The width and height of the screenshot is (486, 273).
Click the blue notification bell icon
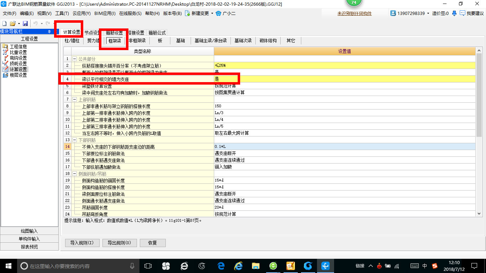point(454,13)
